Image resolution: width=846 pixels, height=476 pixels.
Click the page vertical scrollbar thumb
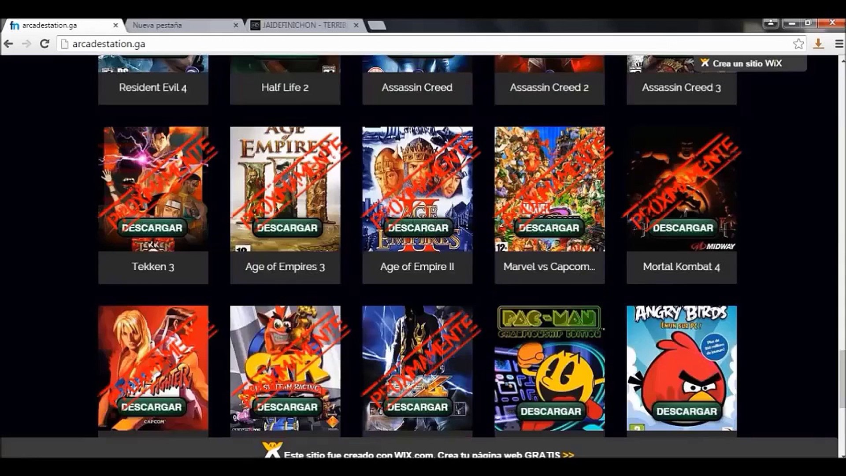[842, 379]
